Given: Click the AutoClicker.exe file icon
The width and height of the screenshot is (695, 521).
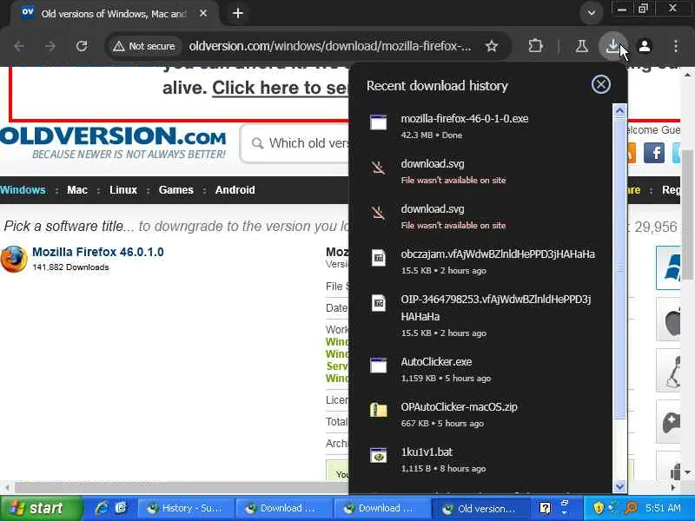Looking at the screenshot, I should pos(379,366).
